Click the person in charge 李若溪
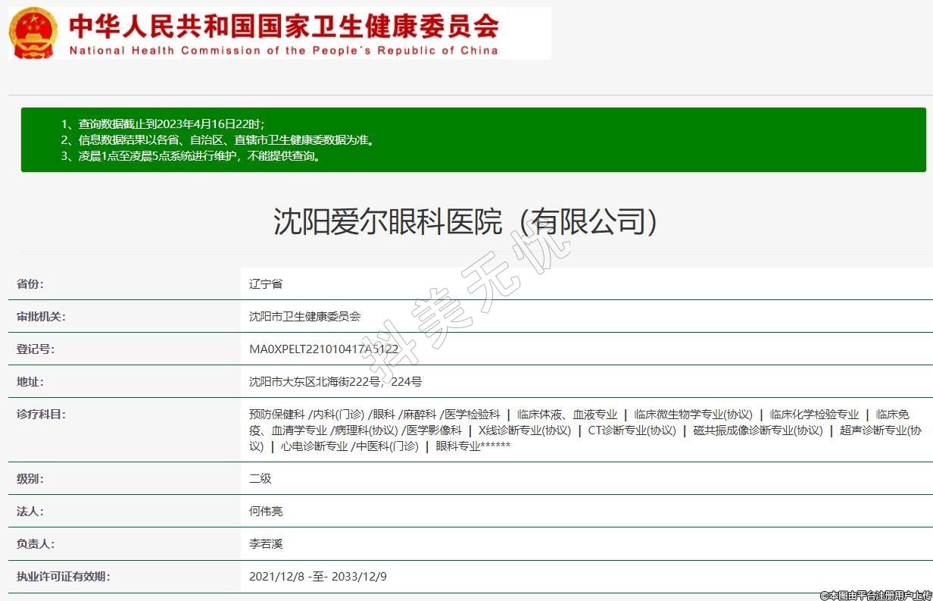933x601 pixels. [x=266, y=544]
